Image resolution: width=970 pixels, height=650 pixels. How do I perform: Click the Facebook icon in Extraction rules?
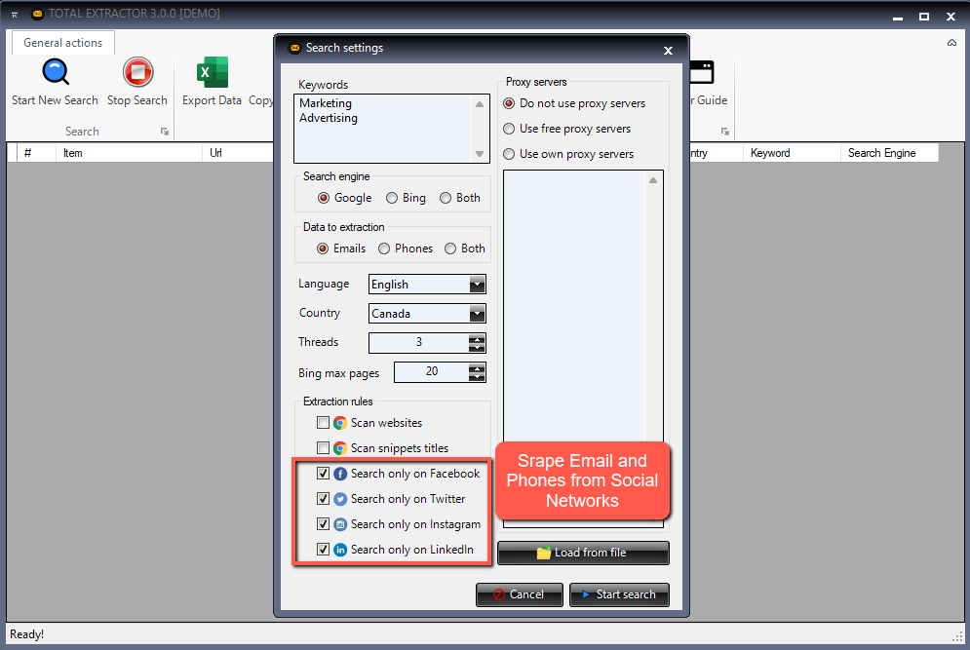pos(339,474)
